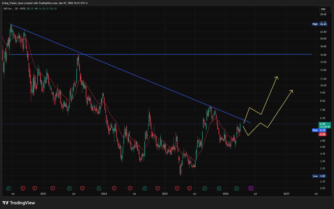Click the 2023 time axis label
334x209 pixels.
pyautogui.click(x=43, y=194)
